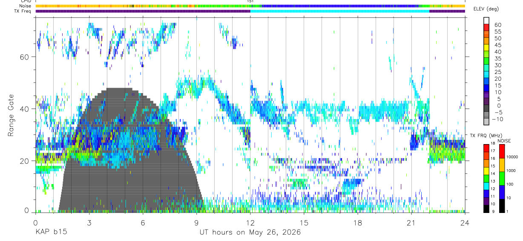
Task: Click the "TX FRQ (MHz)" colorbar title
Action: pos(486,136)
